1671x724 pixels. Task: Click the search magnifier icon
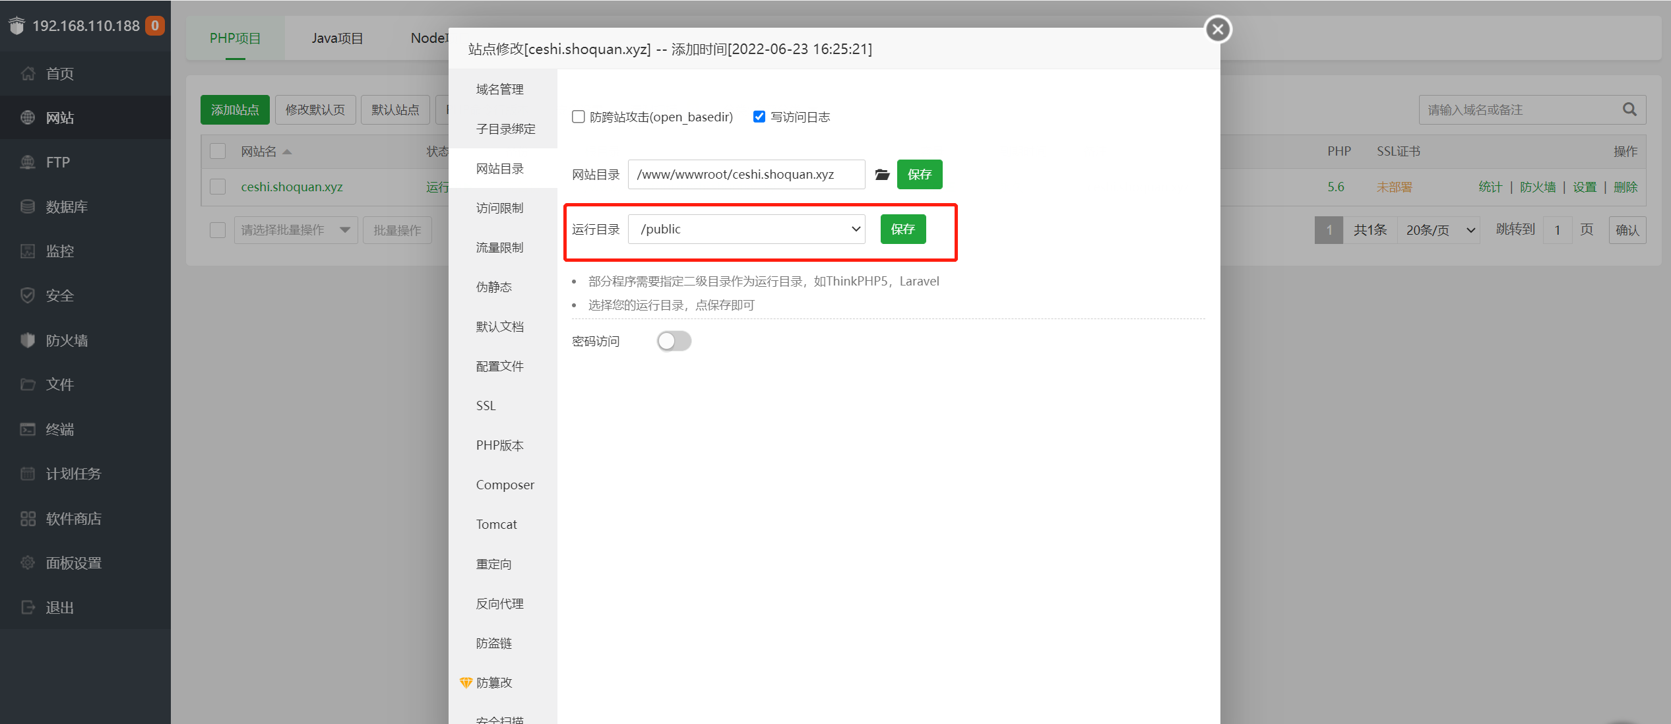[1629, 109]
